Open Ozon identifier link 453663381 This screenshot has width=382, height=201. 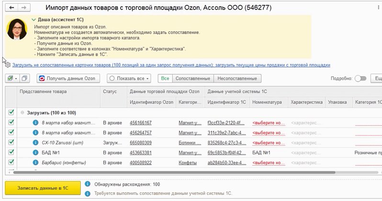[141, 153]
